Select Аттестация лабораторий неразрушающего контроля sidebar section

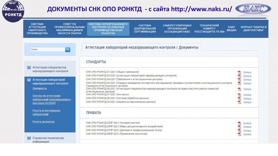click(50, 82)
